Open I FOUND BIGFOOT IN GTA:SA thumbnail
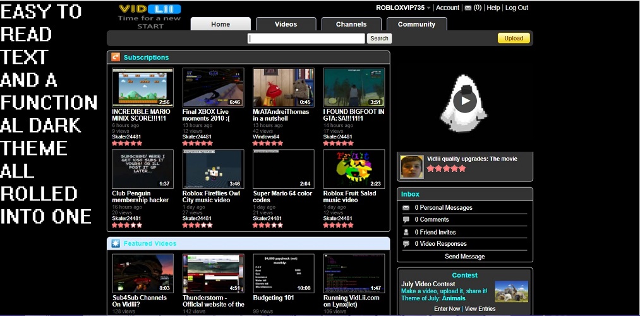Screen dimensions: 640x316 click(354, 87)
